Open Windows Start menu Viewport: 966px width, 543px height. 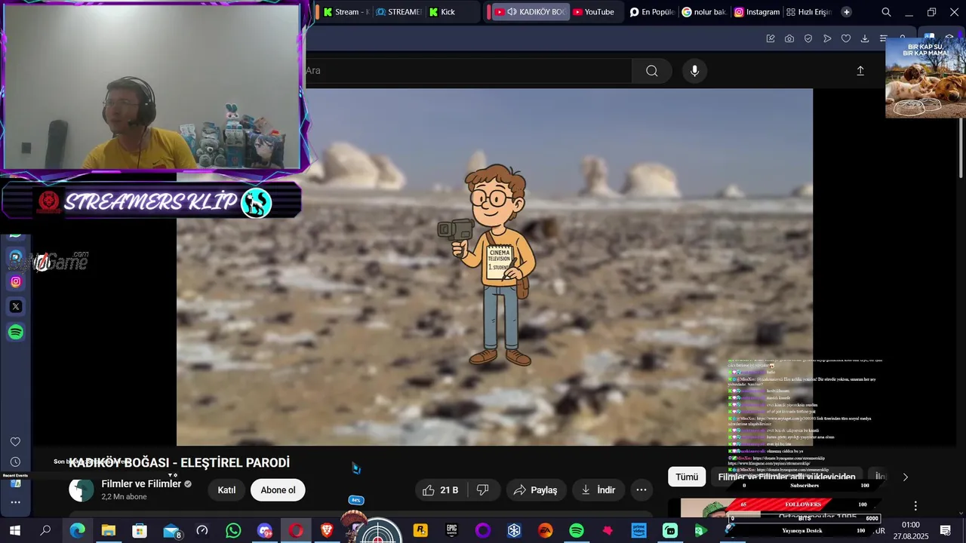point(14,531)
